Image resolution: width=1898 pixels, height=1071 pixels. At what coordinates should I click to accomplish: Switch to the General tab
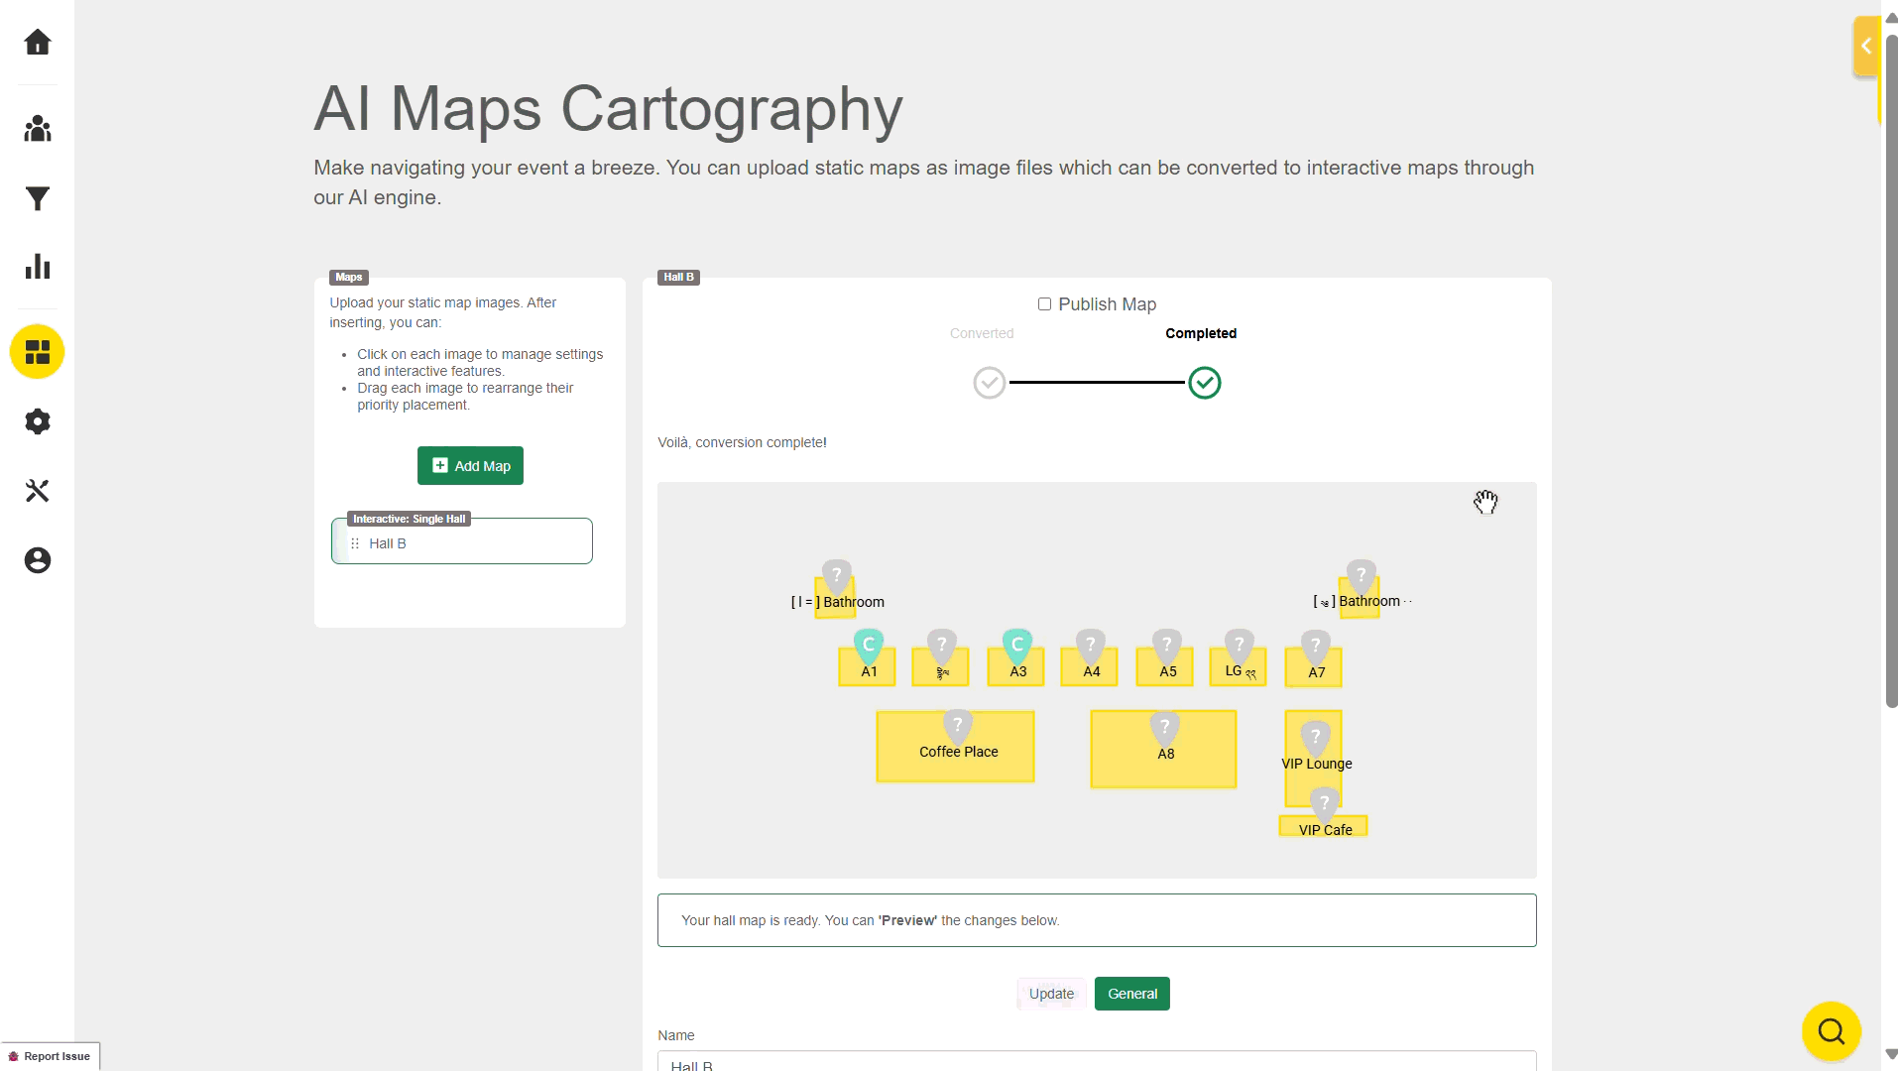pos(1131,994)
